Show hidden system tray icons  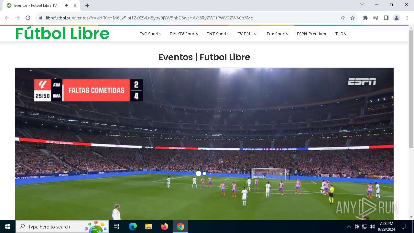point(349,227)
